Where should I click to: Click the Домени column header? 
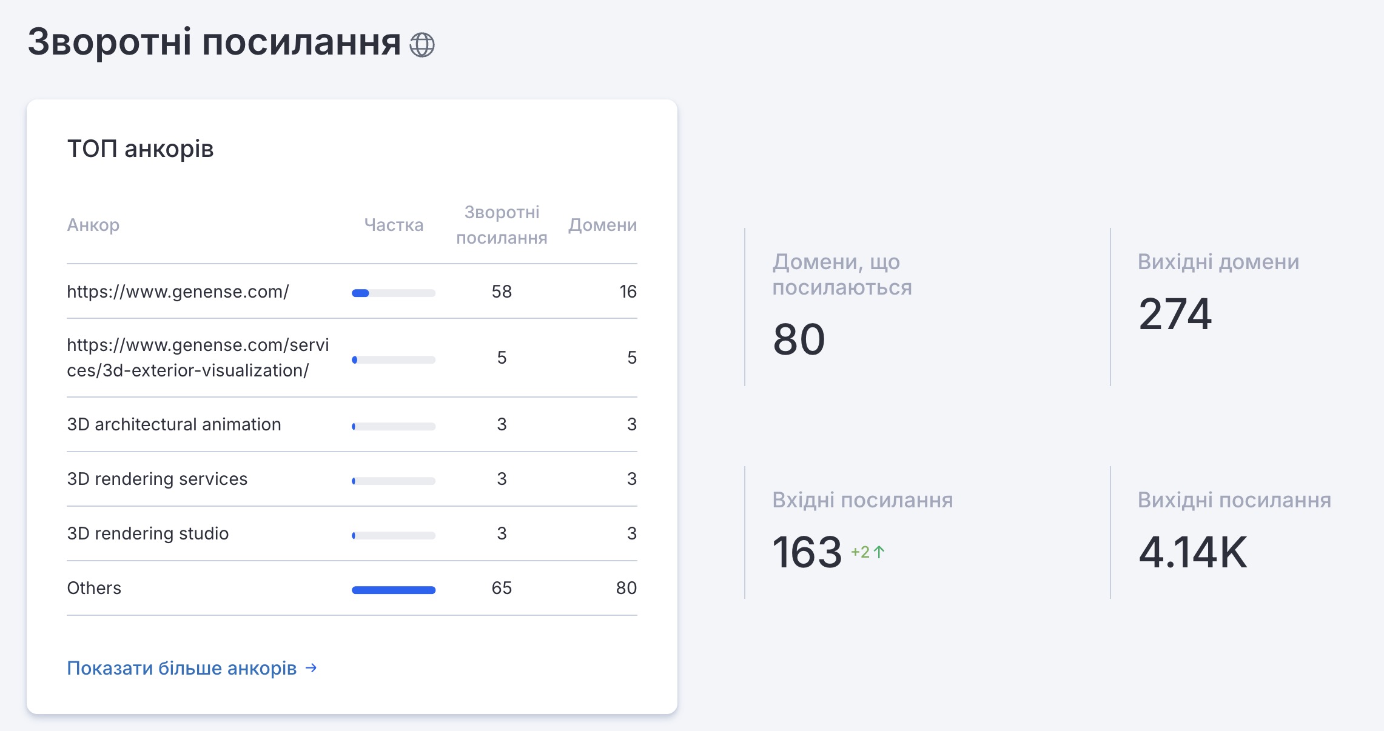tap(602, 225)
